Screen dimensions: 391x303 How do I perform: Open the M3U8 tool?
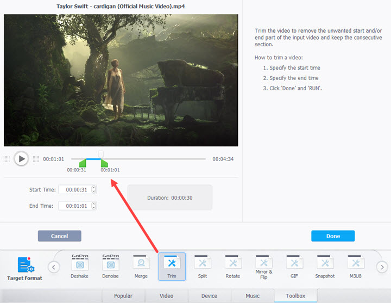[356, 266]
